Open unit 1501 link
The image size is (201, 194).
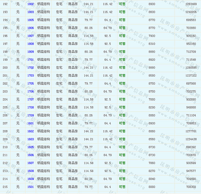click(31, 187)
